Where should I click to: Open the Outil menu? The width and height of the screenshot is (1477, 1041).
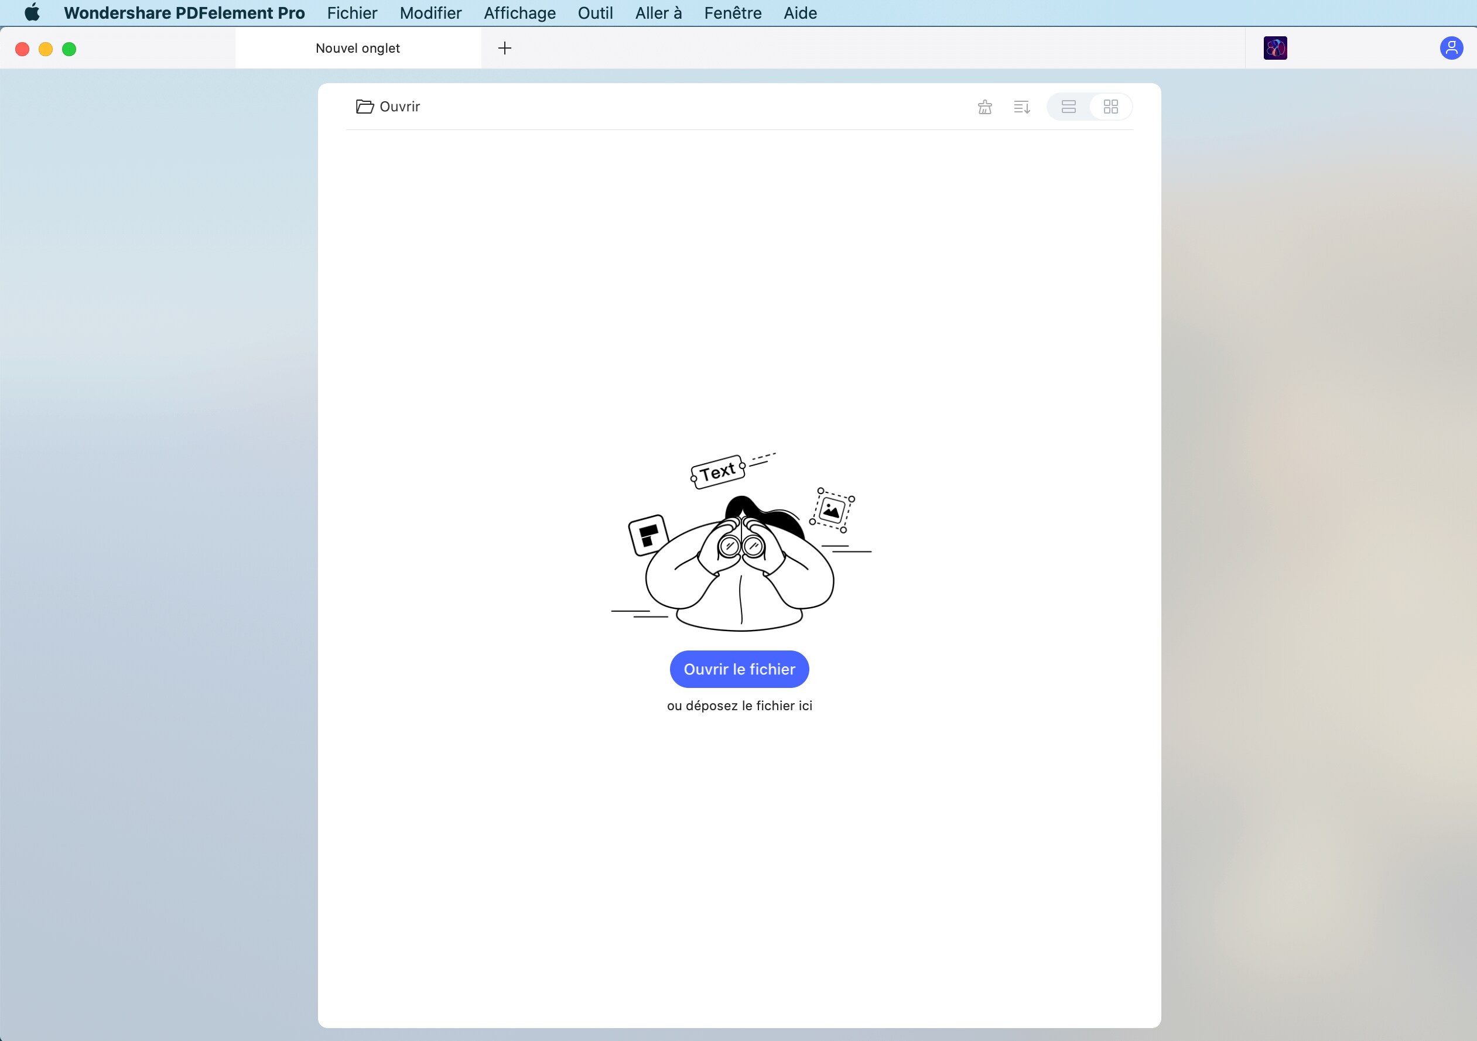click(594, 13)
